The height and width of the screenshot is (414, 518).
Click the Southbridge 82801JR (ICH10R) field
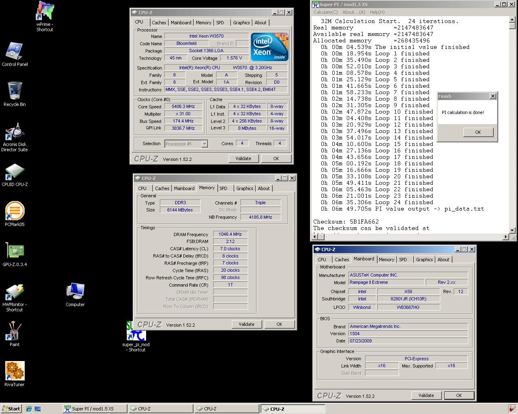click(x=408, y=299)
